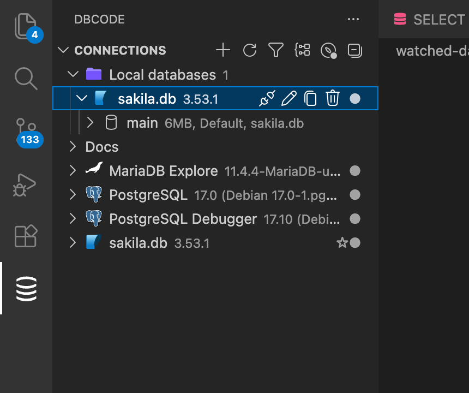469x393 pixels.
Task: Delete the selected sakila.db connection
Action: 332,98
